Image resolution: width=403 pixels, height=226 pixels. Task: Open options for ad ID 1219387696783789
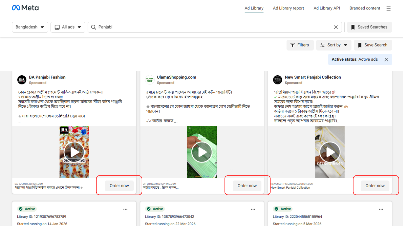pyautogui.click(x=125, y=209)
